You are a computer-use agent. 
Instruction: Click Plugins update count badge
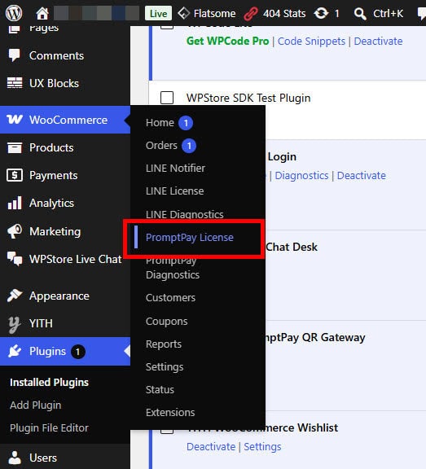(x=77, y=352)
